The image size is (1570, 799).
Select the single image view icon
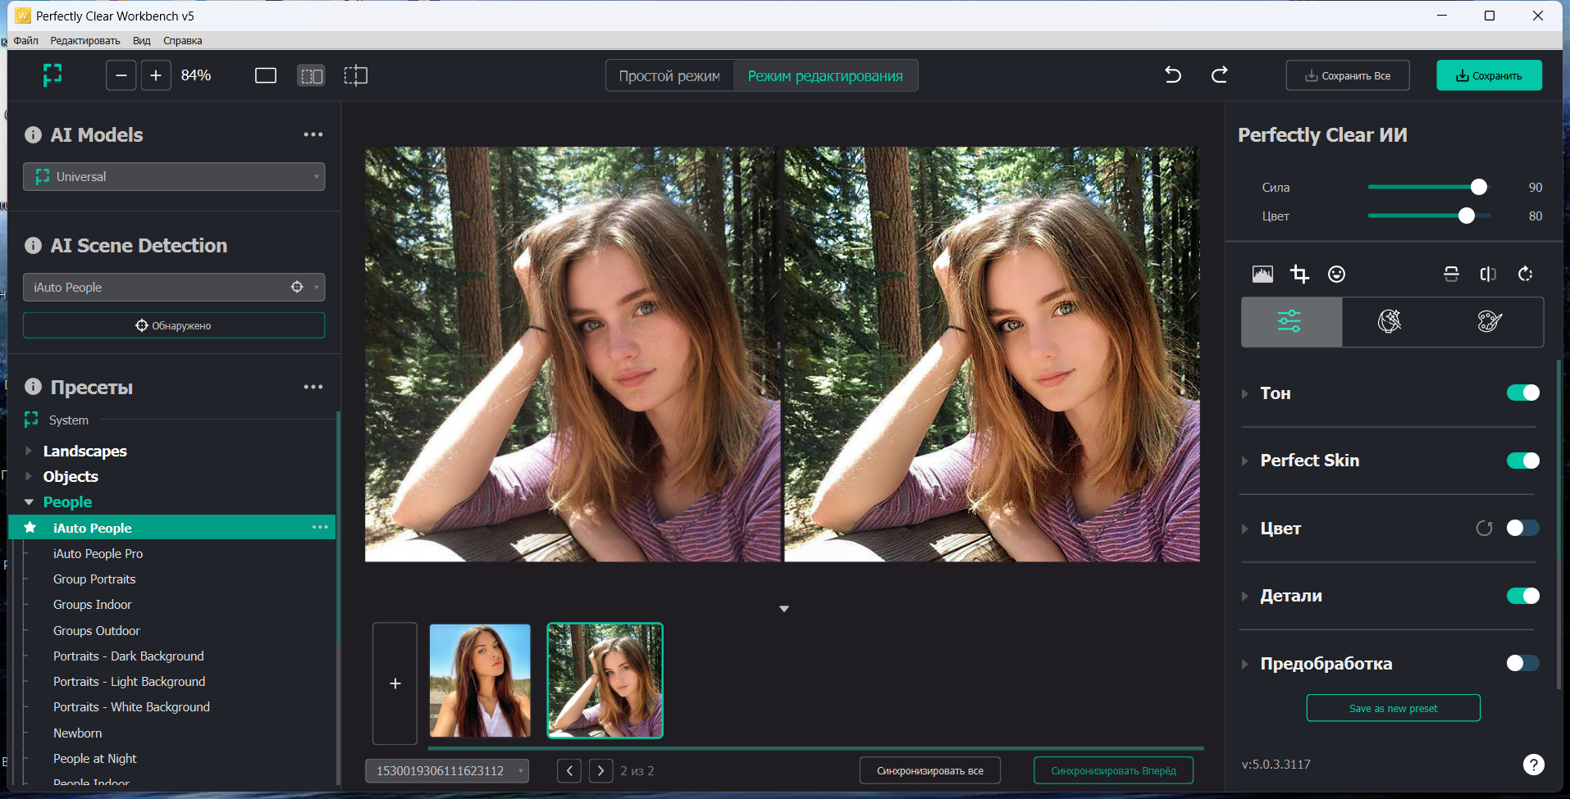266,75
